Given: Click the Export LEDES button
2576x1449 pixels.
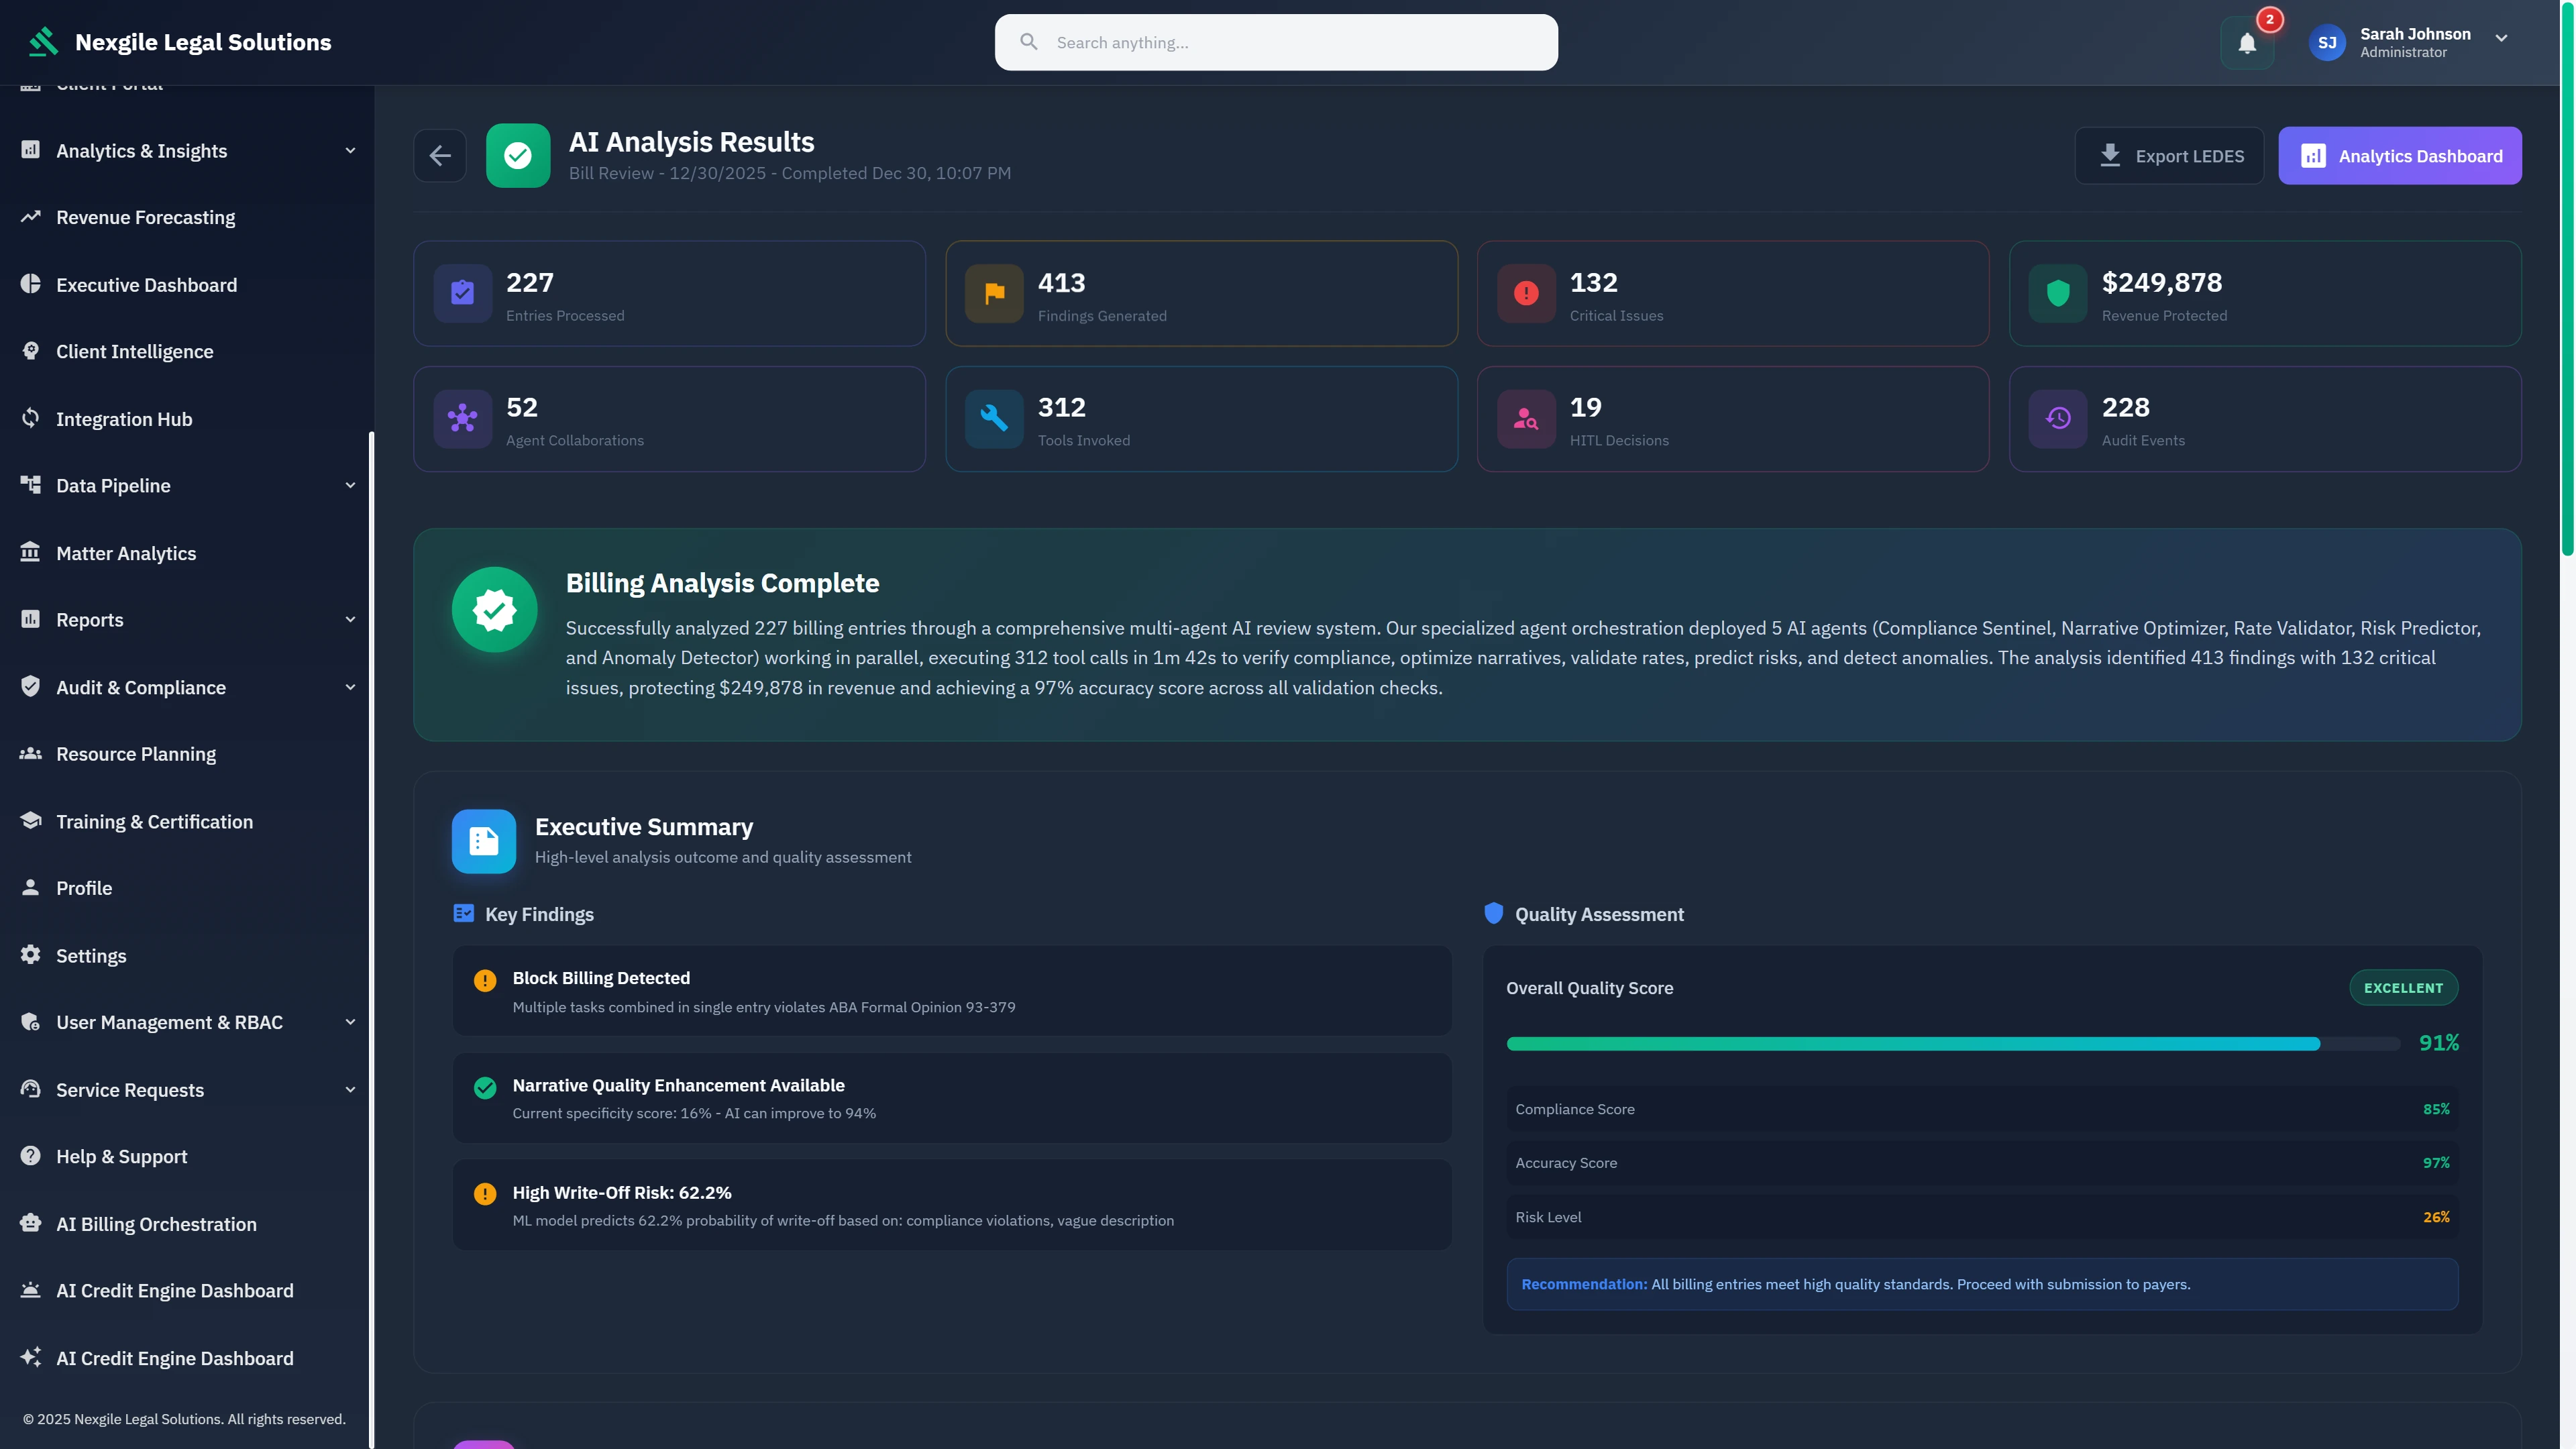Looking at the screenshot, I should coord(2170,155).
